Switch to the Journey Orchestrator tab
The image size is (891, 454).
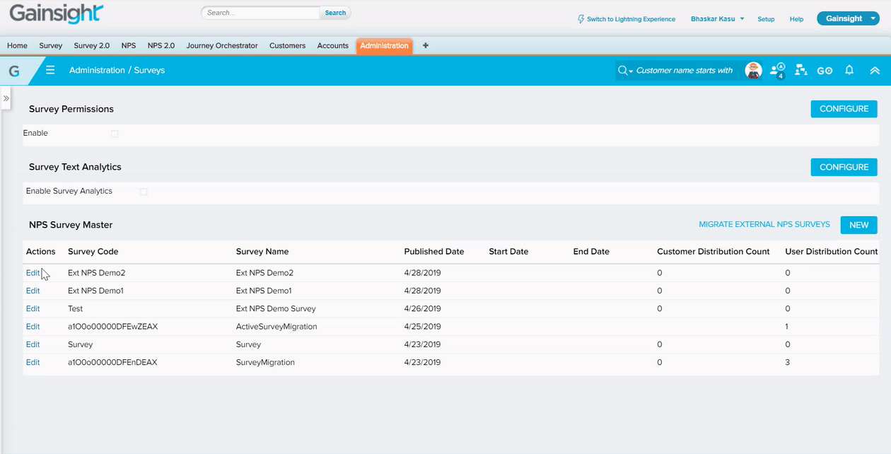(222, 45)
